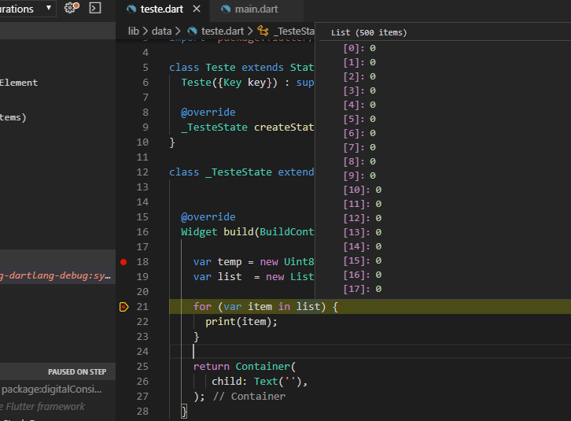The height and width of the screenshot is (421, 571).
Task: Open the debug configurations dropdown
Action: (x=50, y=9)
